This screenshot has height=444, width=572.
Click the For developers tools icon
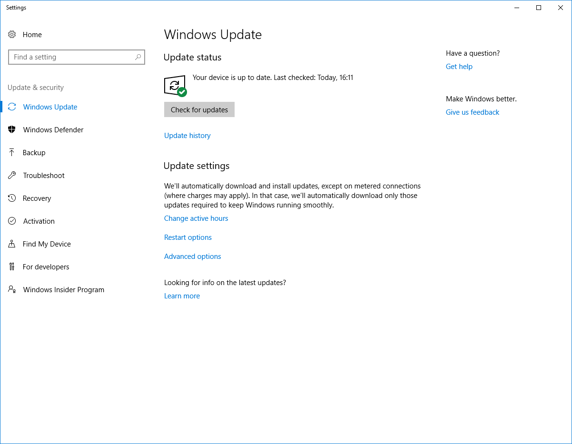pyautogui.click(x=12, y=266)
